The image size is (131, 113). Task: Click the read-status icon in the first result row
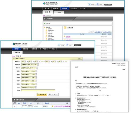pyautogui.click(x=14, y=106)
